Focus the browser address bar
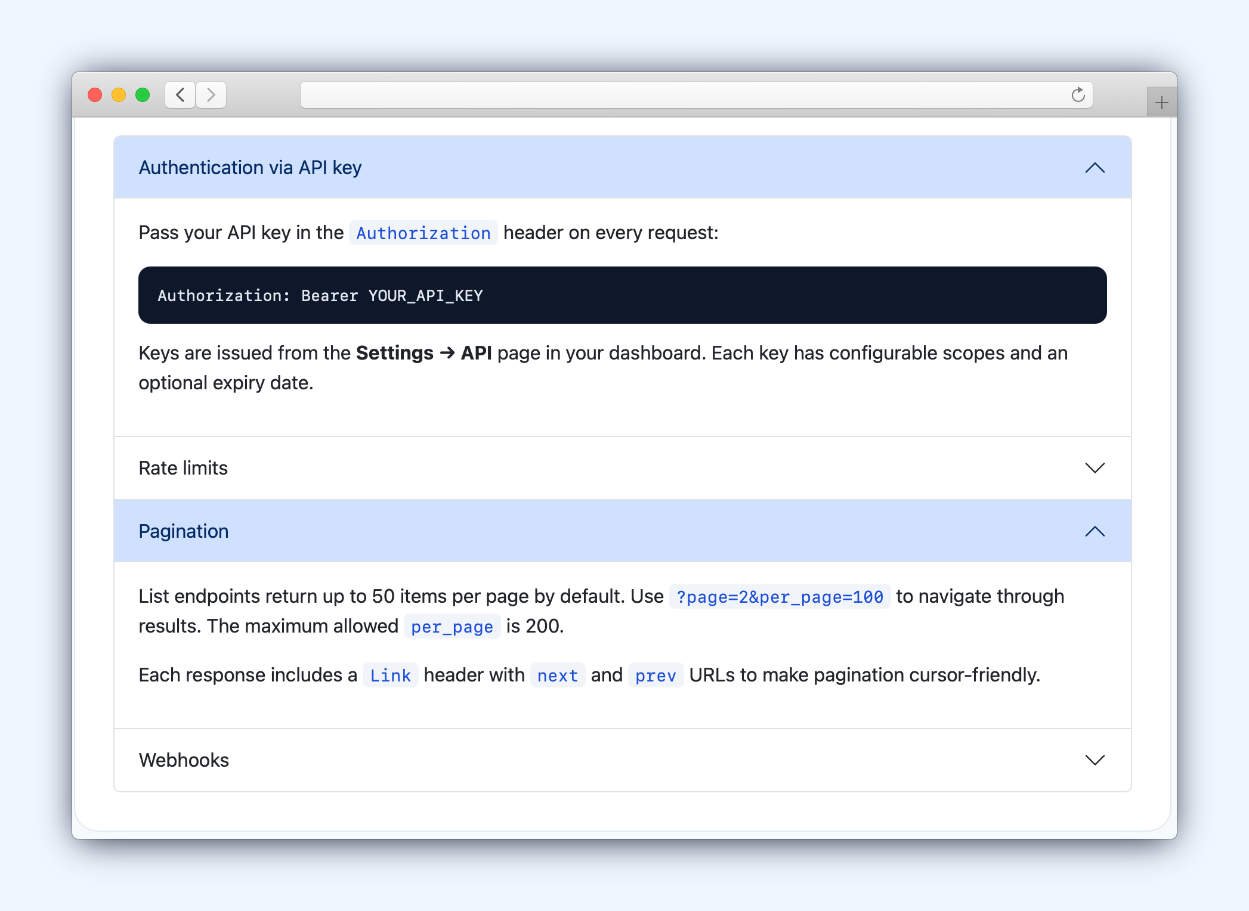 pyautogui.click(x=696, y=95)
